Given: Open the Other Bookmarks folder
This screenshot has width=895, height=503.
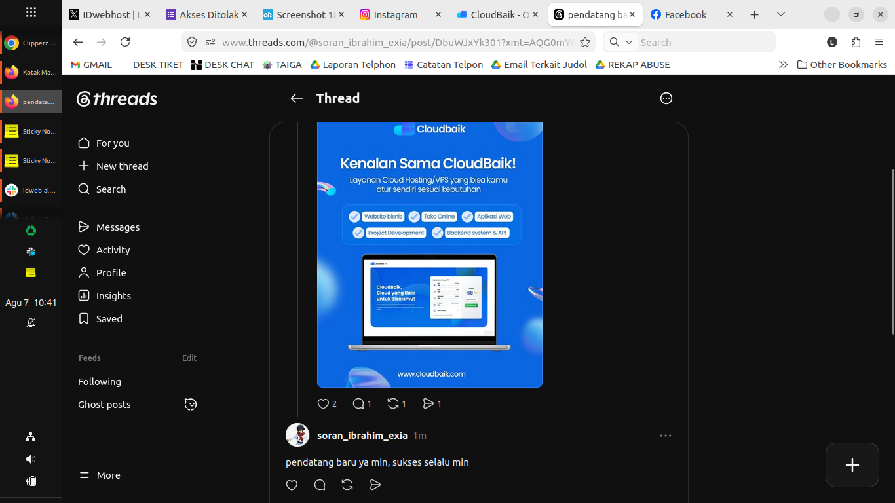Looking at the screenshot, I should pos(842,65).
